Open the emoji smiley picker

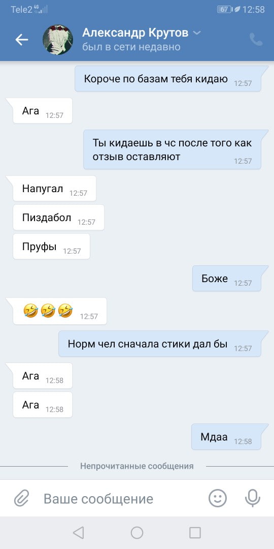pos(218,498)
